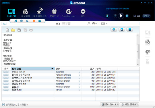Show voice recording files filter

(x=34, y=21)
